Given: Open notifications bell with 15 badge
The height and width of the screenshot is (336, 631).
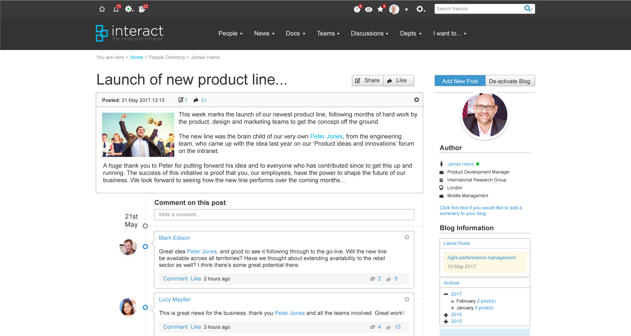Looking at the screenshot, I should coord(116,9).
